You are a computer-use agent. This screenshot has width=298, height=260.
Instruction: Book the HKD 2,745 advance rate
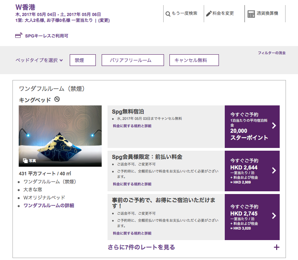(252, 217)
